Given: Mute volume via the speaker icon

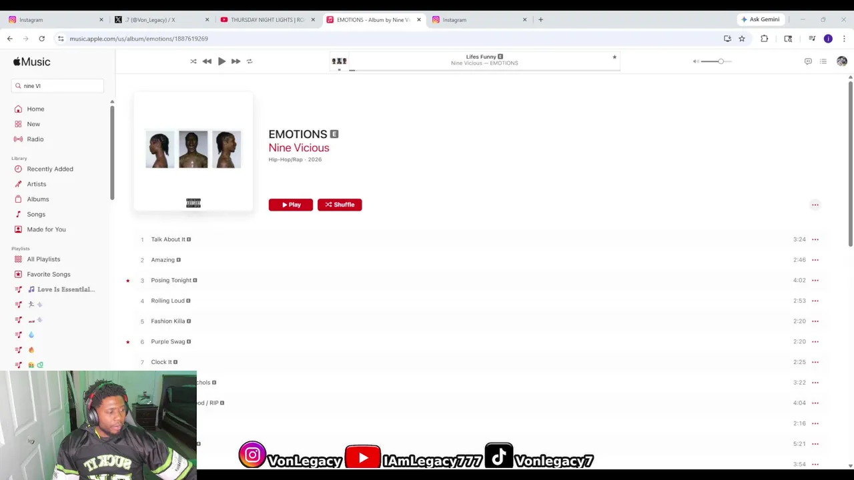Looking at the screenshot, I should click(696, 61).
